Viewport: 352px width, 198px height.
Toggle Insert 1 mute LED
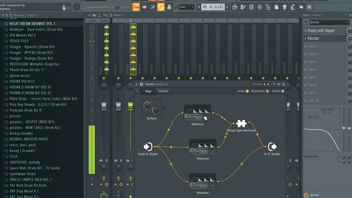tap(118, 78)
